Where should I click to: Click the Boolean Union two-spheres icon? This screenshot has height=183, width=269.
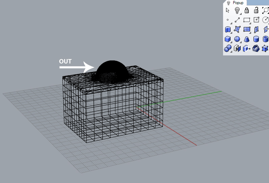227,49
